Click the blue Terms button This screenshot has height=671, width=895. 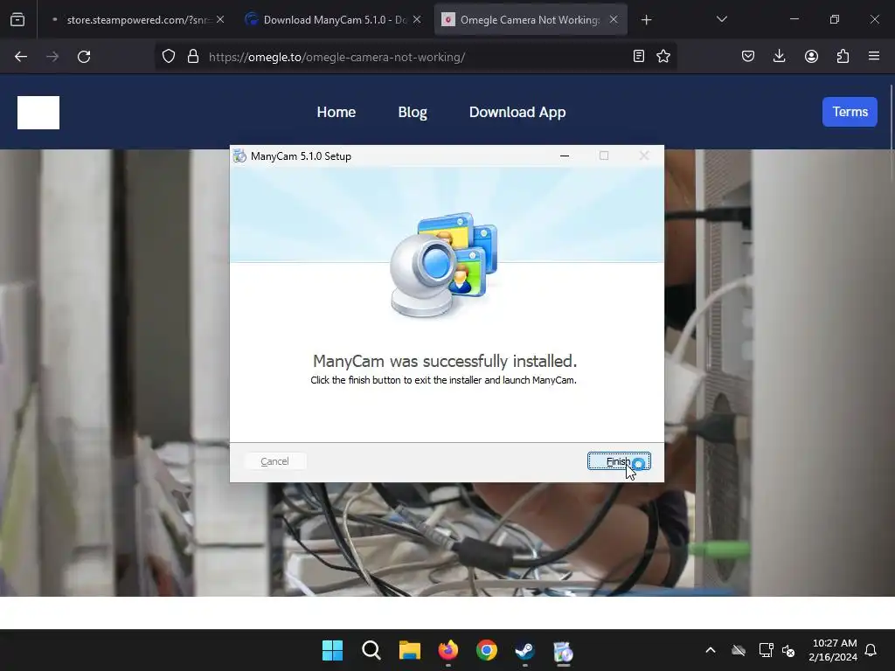click(850, 112)
